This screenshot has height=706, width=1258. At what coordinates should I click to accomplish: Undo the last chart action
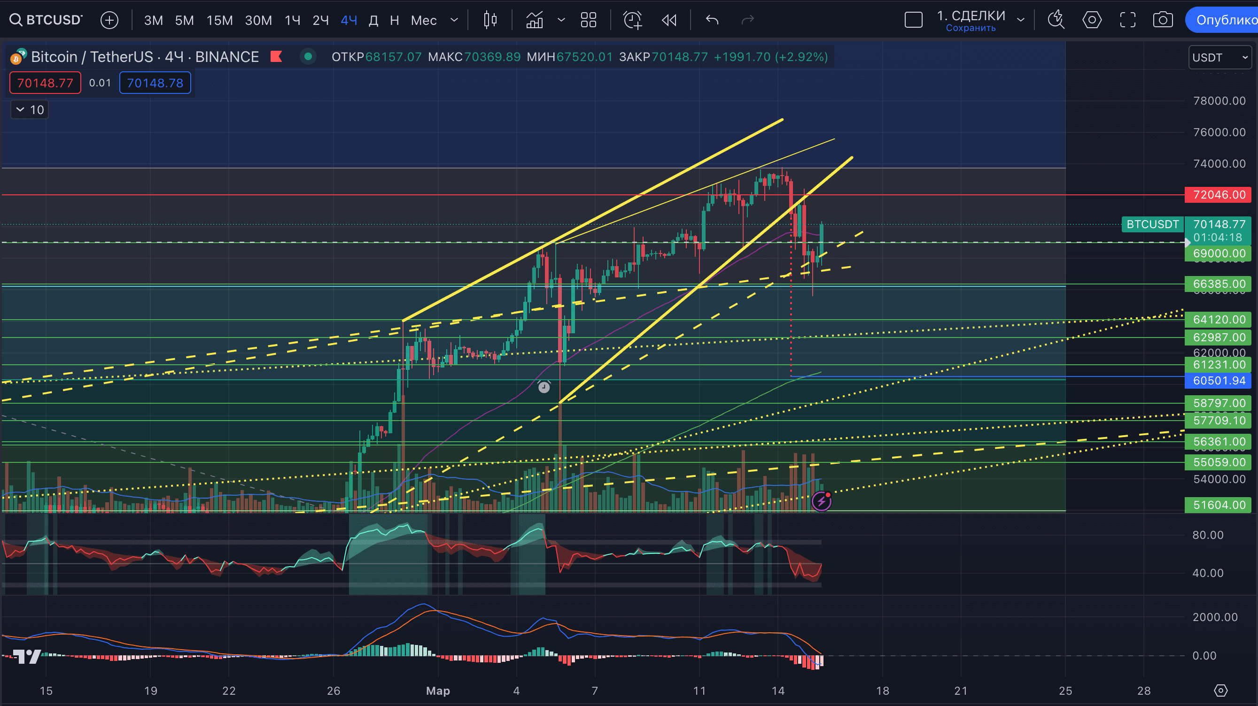[713, 20]
